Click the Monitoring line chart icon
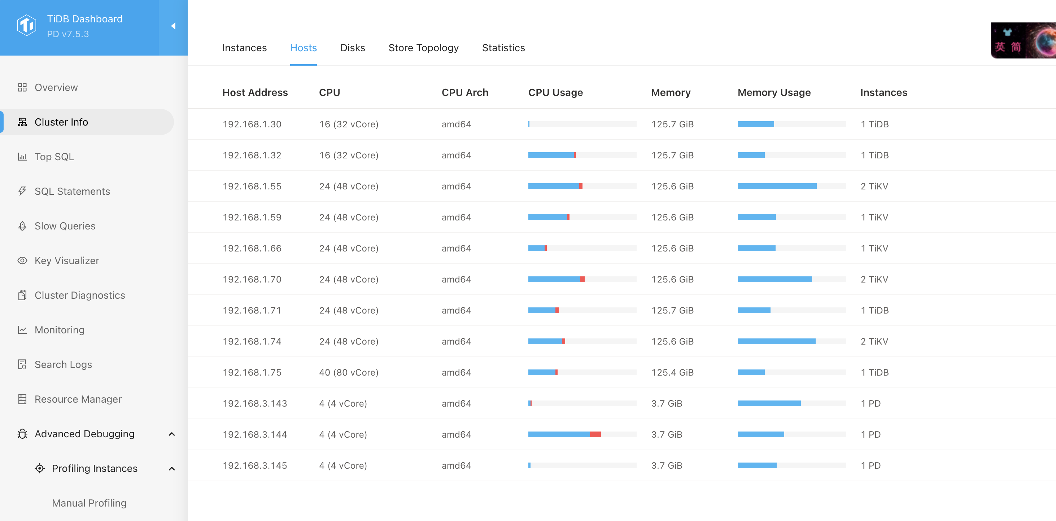 click(x=22, y=330)
